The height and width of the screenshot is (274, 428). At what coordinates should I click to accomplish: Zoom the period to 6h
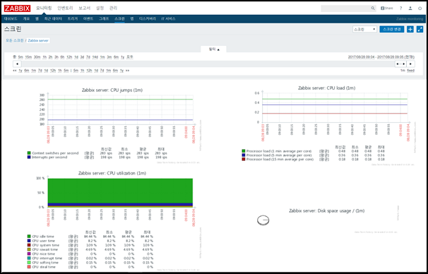[62, 57]
